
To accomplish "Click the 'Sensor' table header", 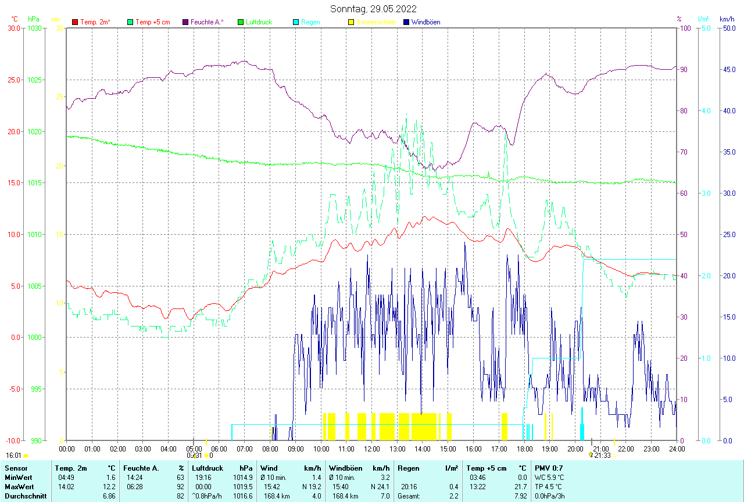I will (x=15, y=468).
